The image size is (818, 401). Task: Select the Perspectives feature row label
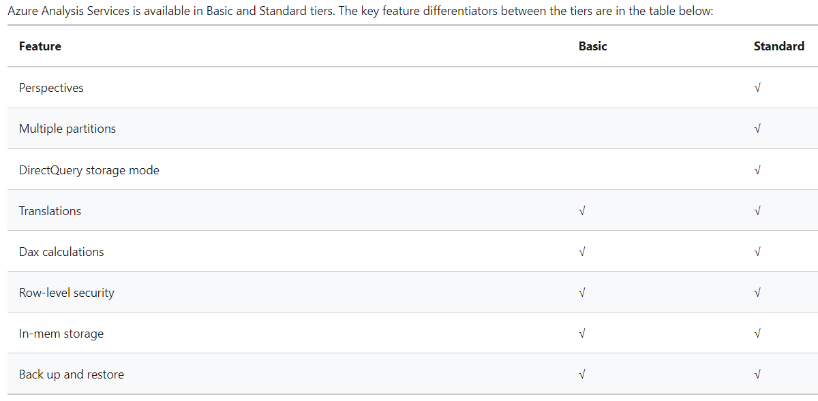(x=51, y=88)
